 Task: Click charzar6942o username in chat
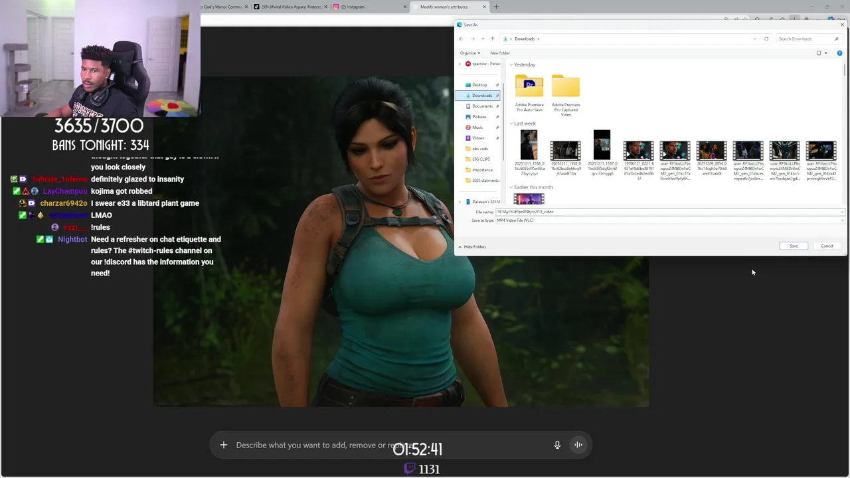coord(64,203)
